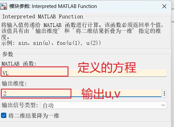Screen dimensions: 174x127
Task: Click the Interpreted MATLAB Function group heading
Action: 43,17
